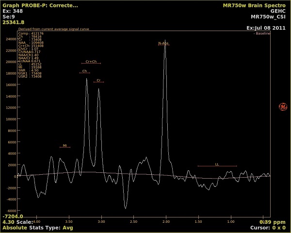Screen dimensions: 291x233
Task: Select the Cr peak marker
Action: pos(98,81)
